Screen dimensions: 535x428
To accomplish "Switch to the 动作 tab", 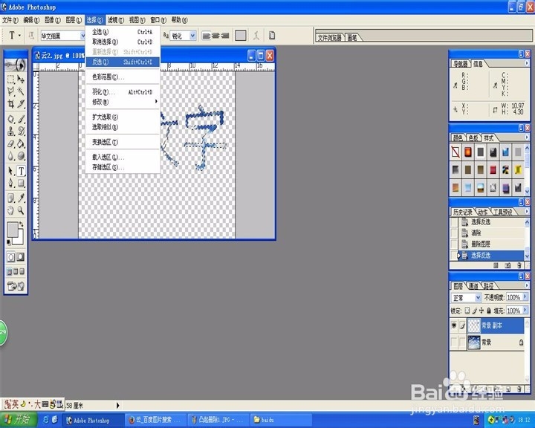I will tap(482, 212).
